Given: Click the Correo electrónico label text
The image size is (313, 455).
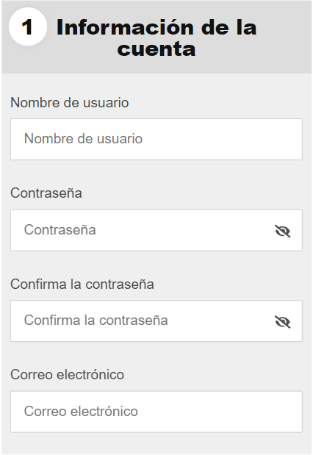Looking at the screenshot, I should tap(68, 375).
